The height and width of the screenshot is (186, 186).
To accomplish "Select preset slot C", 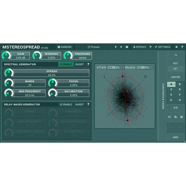I will coord(171,89).
